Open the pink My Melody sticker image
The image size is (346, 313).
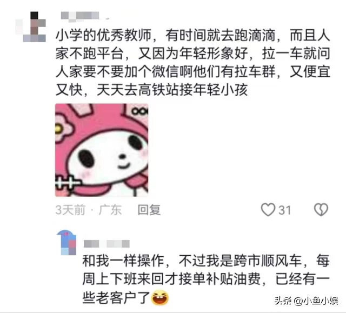pyautogui.click(x=102, y=150)
